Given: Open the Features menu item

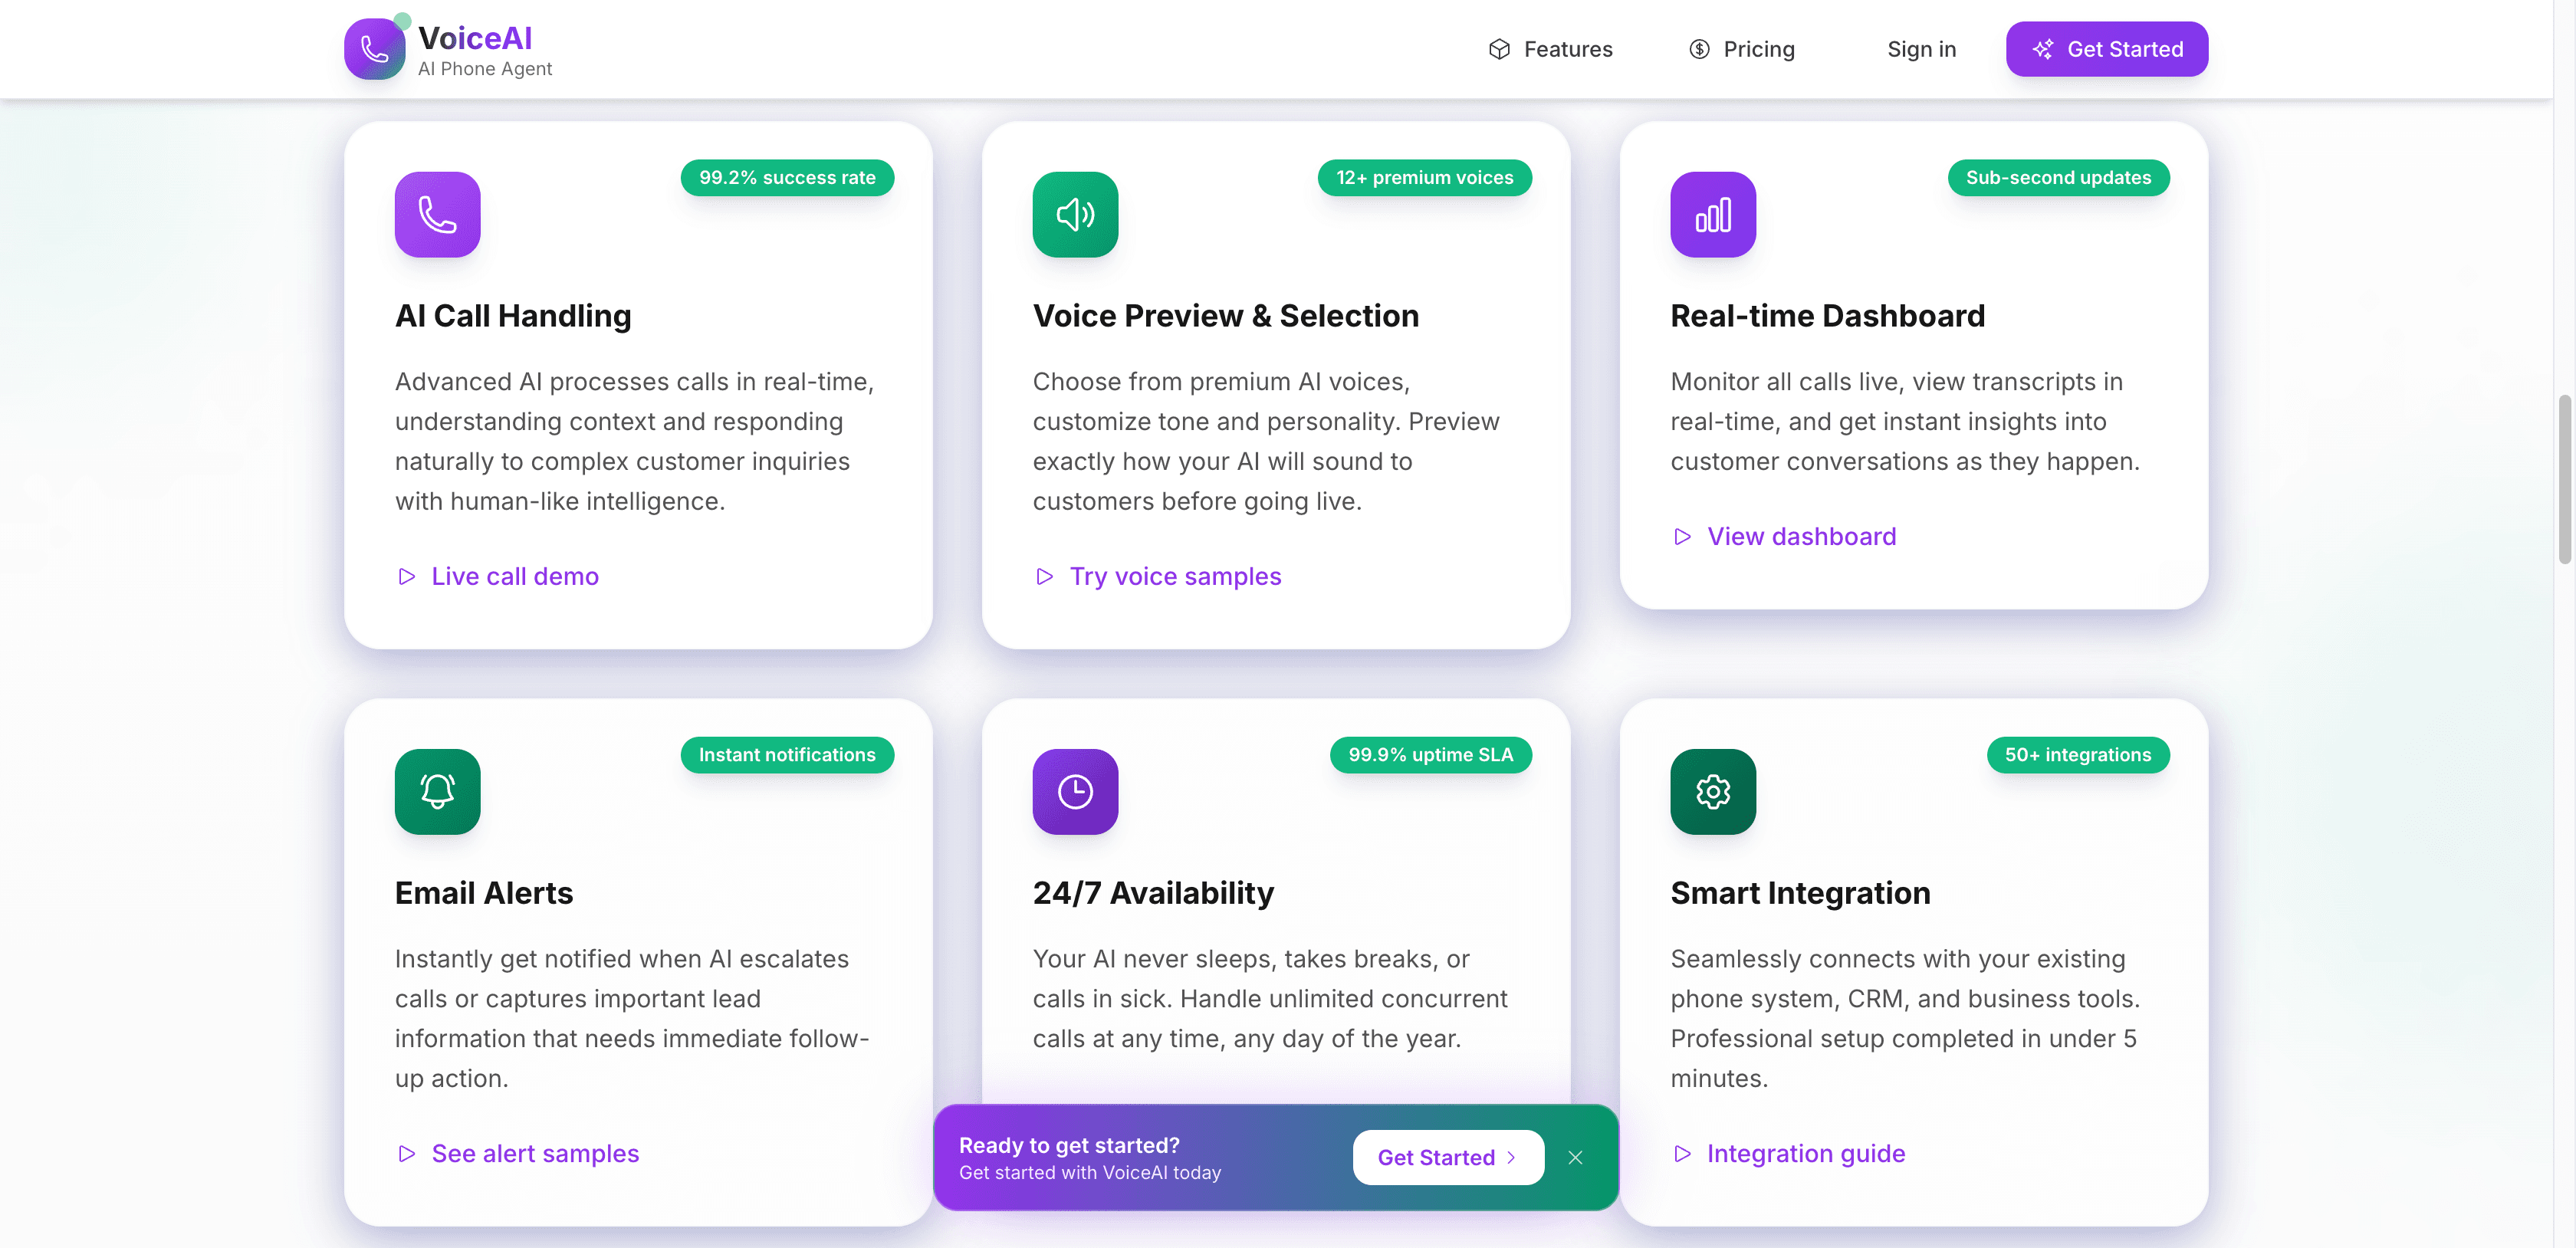Looking at the screenshot, I should 1567,48.
